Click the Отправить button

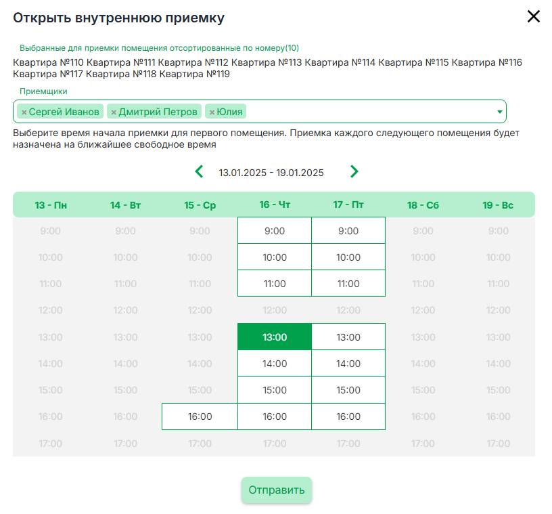(277, 490)
